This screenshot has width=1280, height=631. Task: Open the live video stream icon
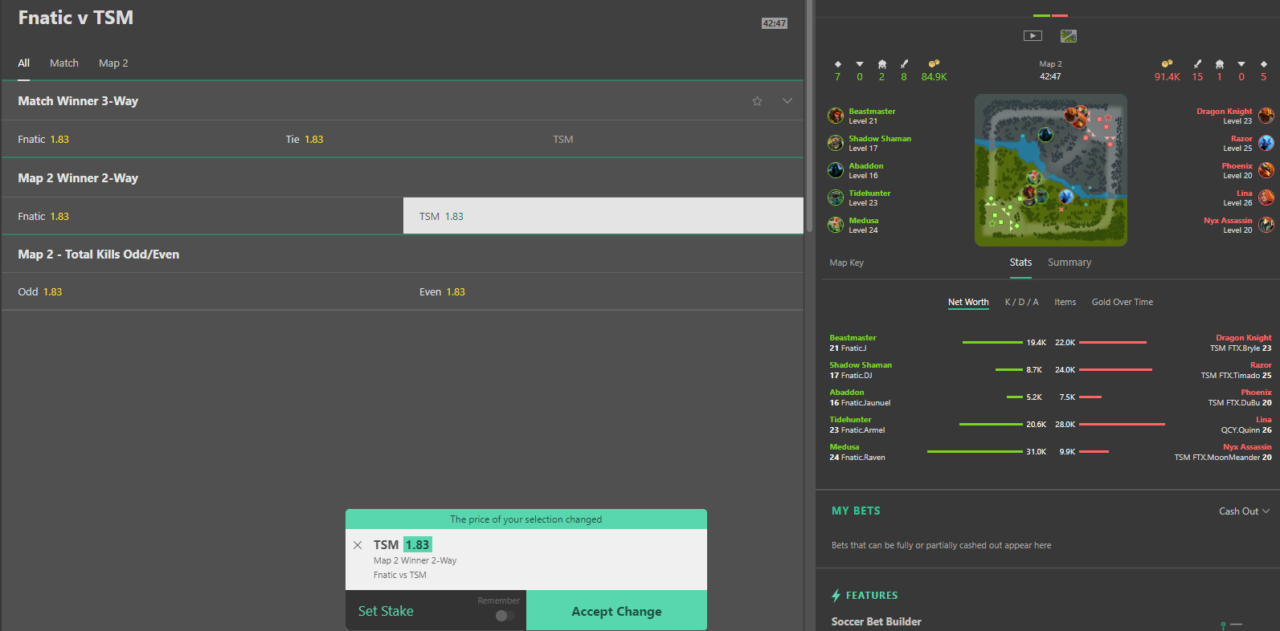click(x=1033, y=35)
